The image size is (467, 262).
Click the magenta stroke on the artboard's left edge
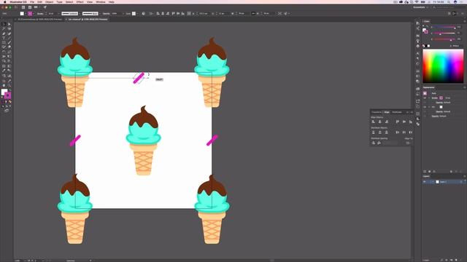[x=75, y=140]
